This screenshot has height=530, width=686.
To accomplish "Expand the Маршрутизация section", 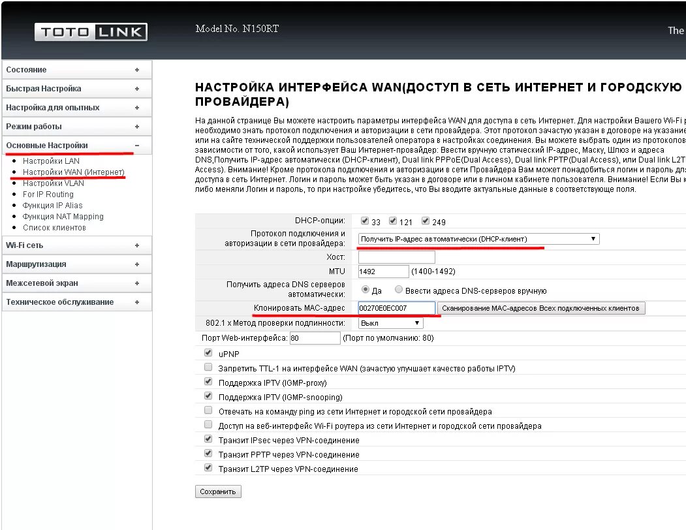I will [x=77, y=264].
